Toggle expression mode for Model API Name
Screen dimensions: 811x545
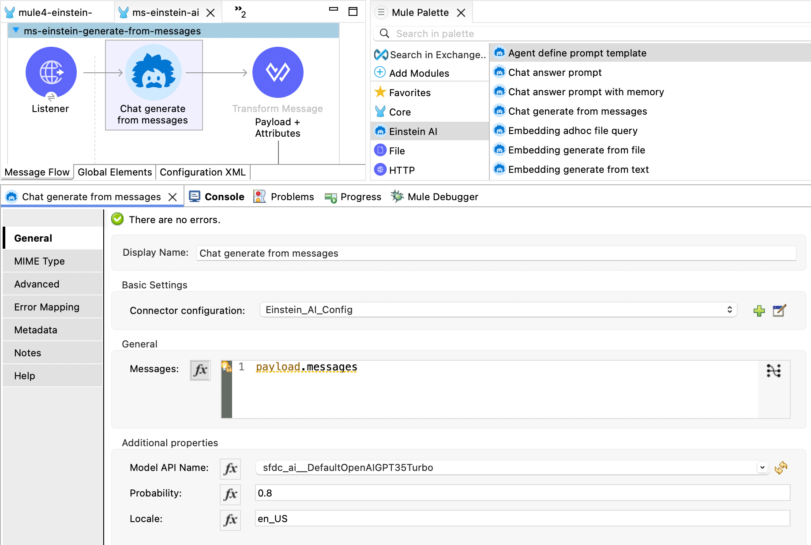pos(230,468)
